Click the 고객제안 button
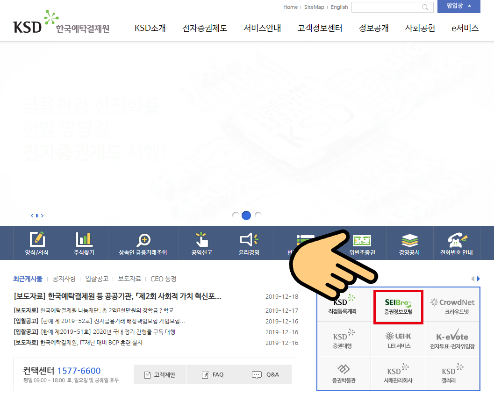The height and width of the screenshot is (402, 494). (x=160, y=374)
